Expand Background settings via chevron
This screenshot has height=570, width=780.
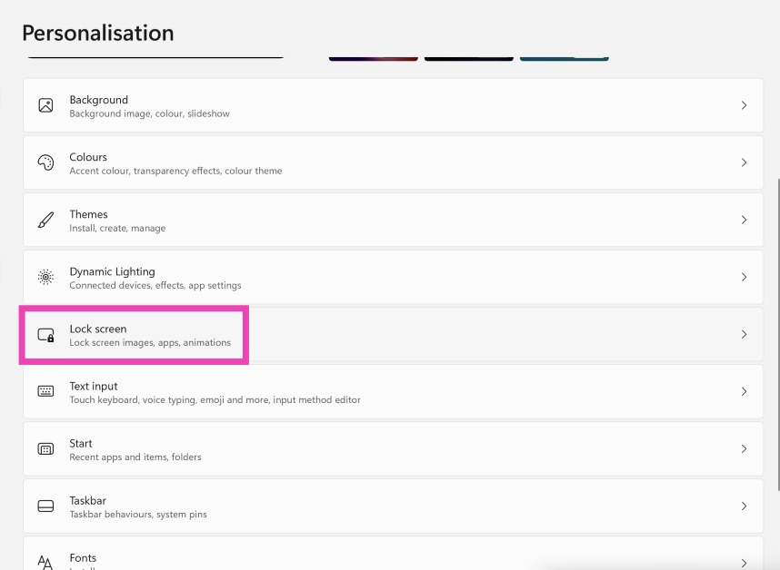click(x=744, y=105)
